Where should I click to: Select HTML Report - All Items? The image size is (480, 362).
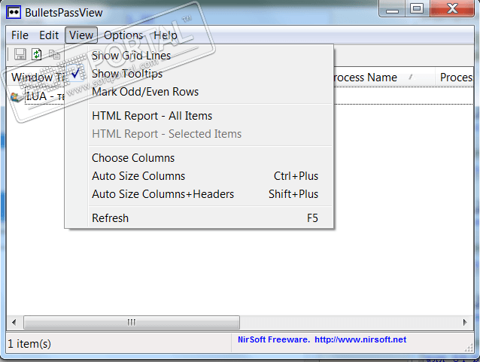[151, 116]
